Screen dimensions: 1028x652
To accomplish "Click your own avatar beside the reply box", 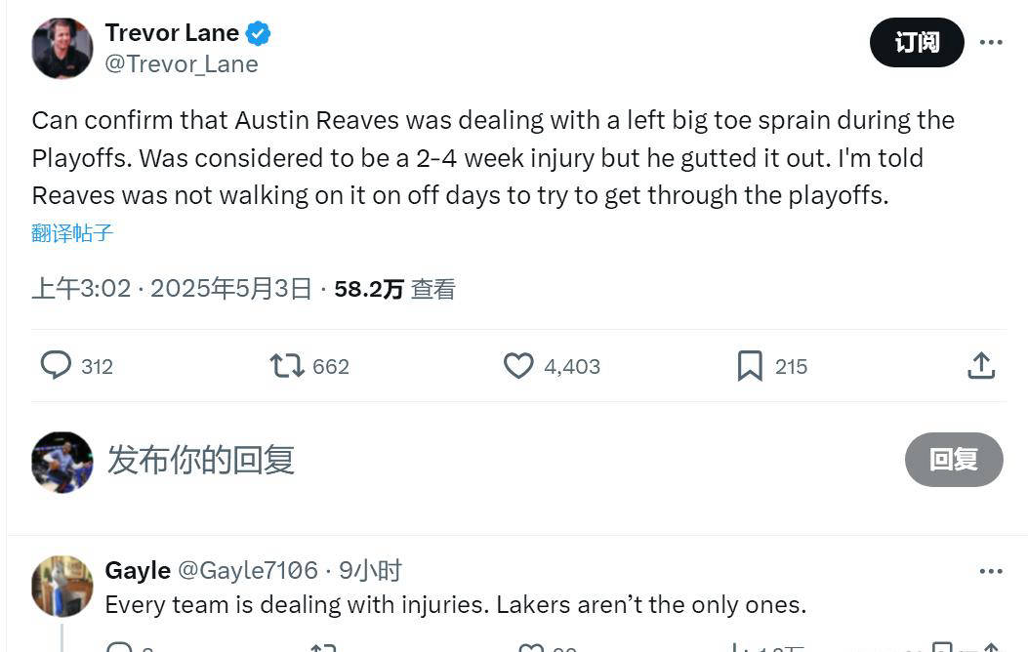I will [x=62, y=462].
